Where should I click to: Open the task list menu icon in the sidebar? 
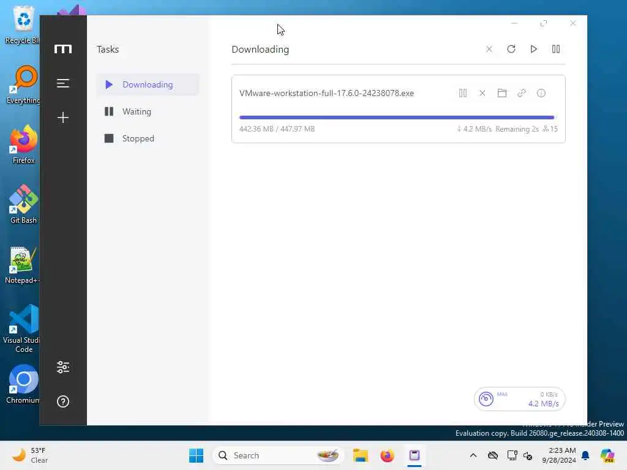63,83
